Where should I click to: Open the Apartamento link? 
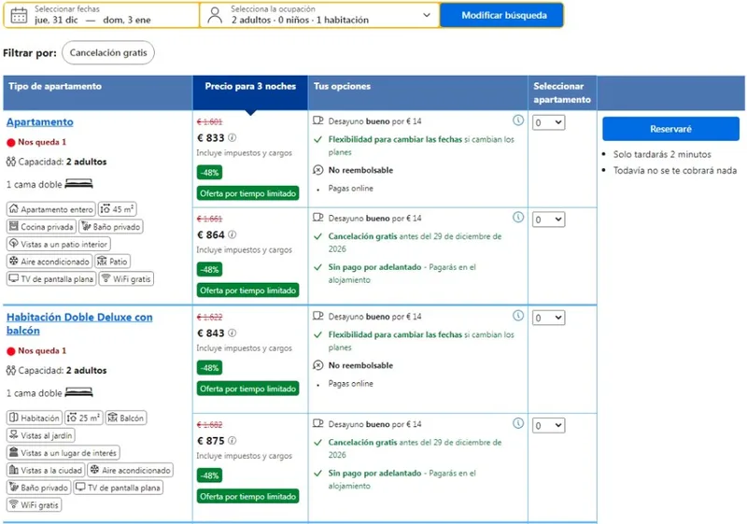pos(40,122)
